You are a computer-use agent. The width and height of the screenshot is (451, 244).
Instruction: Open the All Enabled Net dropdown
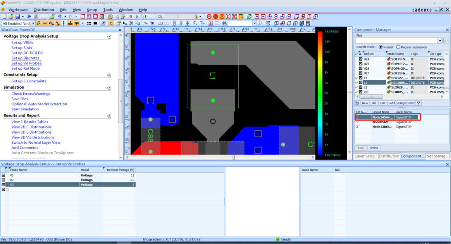tap(33, 23)
